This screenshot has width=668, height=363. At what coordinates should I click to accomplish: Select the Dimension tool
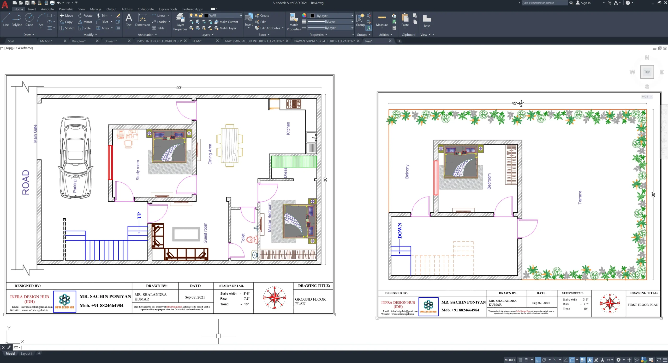pyautogui.click(x=142, y=20)
